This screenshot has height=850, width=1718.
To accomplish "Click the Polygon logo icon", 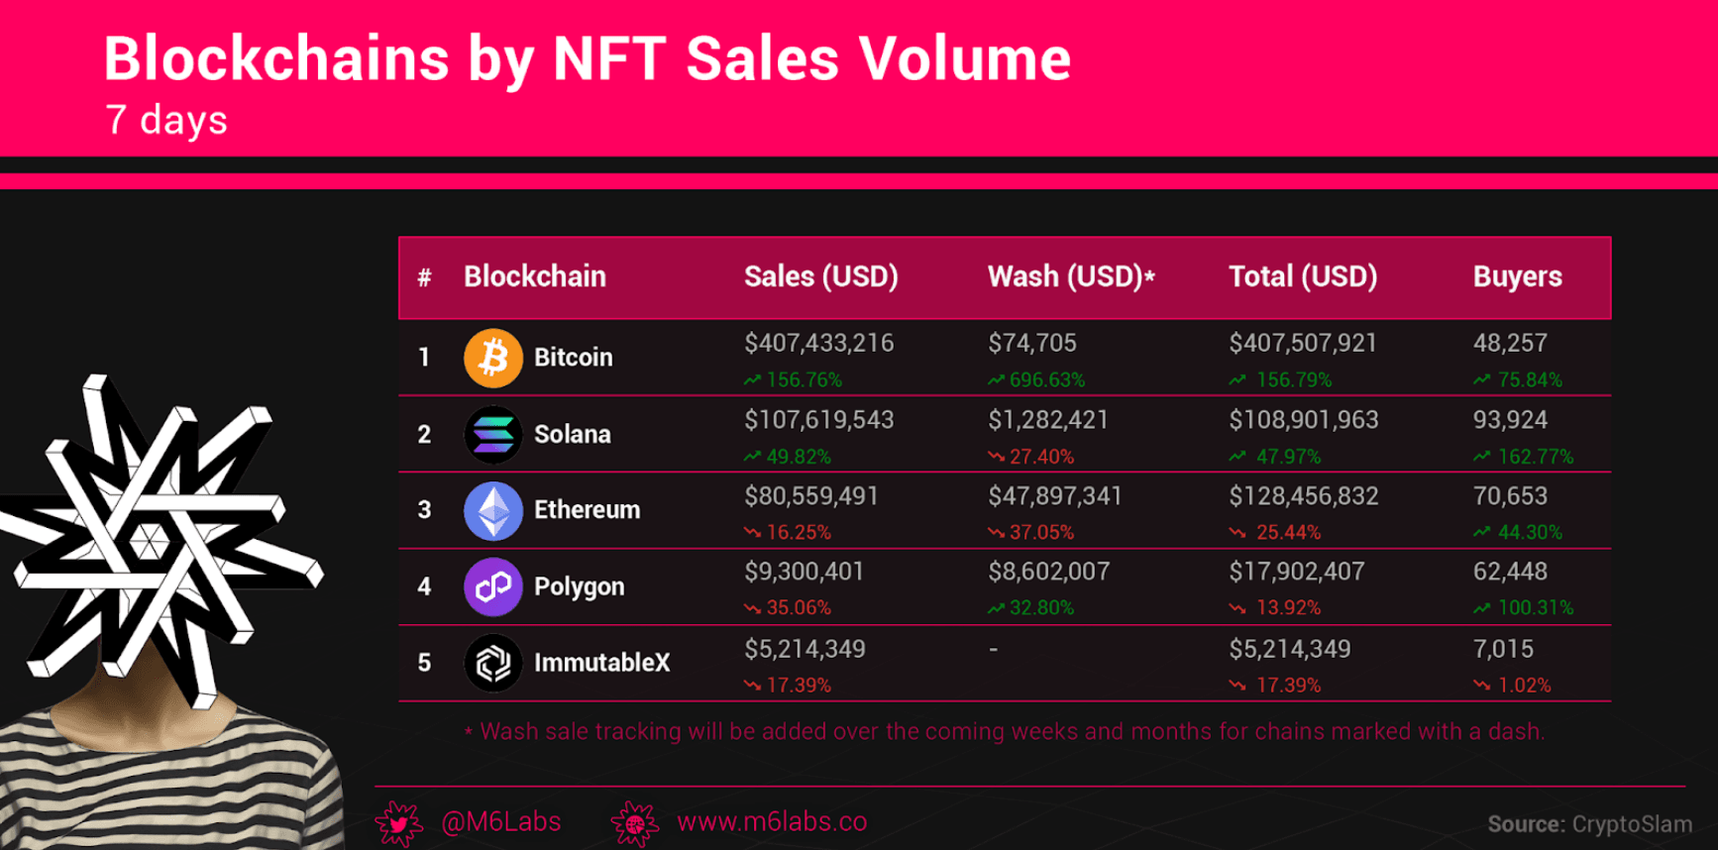I will pos(493,586).
